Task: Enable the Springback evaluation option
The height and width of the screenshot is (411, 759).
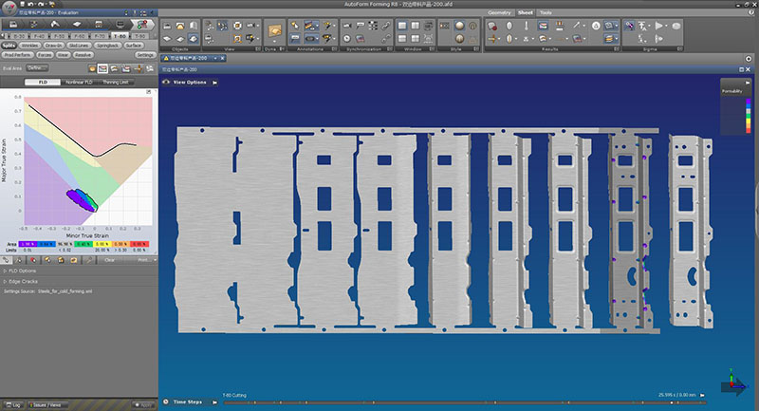Action: tap(107, 45)
